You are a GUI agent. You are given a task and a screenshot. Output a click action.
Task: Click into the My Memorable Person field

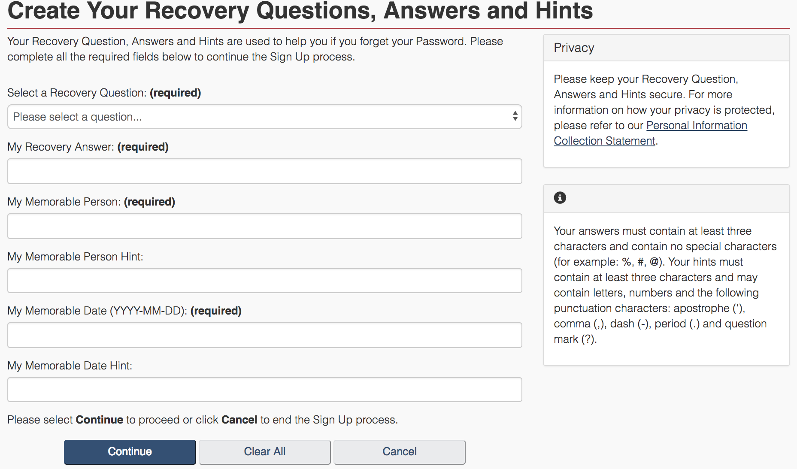tap(264, 226)
